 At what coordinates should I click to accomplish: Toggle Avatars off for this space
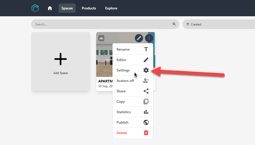[125, 81]
